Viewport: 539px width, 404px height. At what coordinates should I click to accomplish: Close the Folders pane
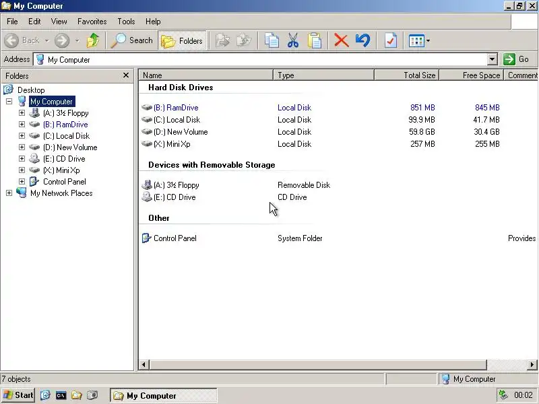click(x=126, y=75)
